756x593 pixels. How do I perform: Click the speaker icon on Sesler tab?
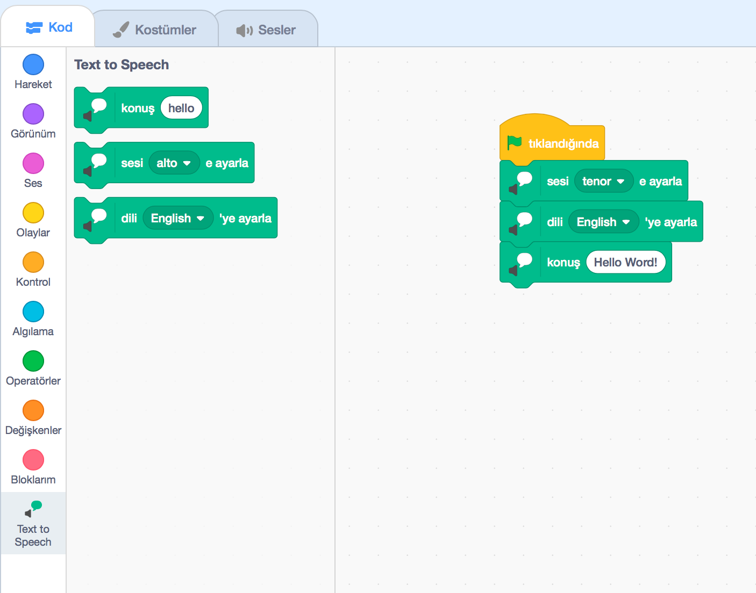pos(245,30)
